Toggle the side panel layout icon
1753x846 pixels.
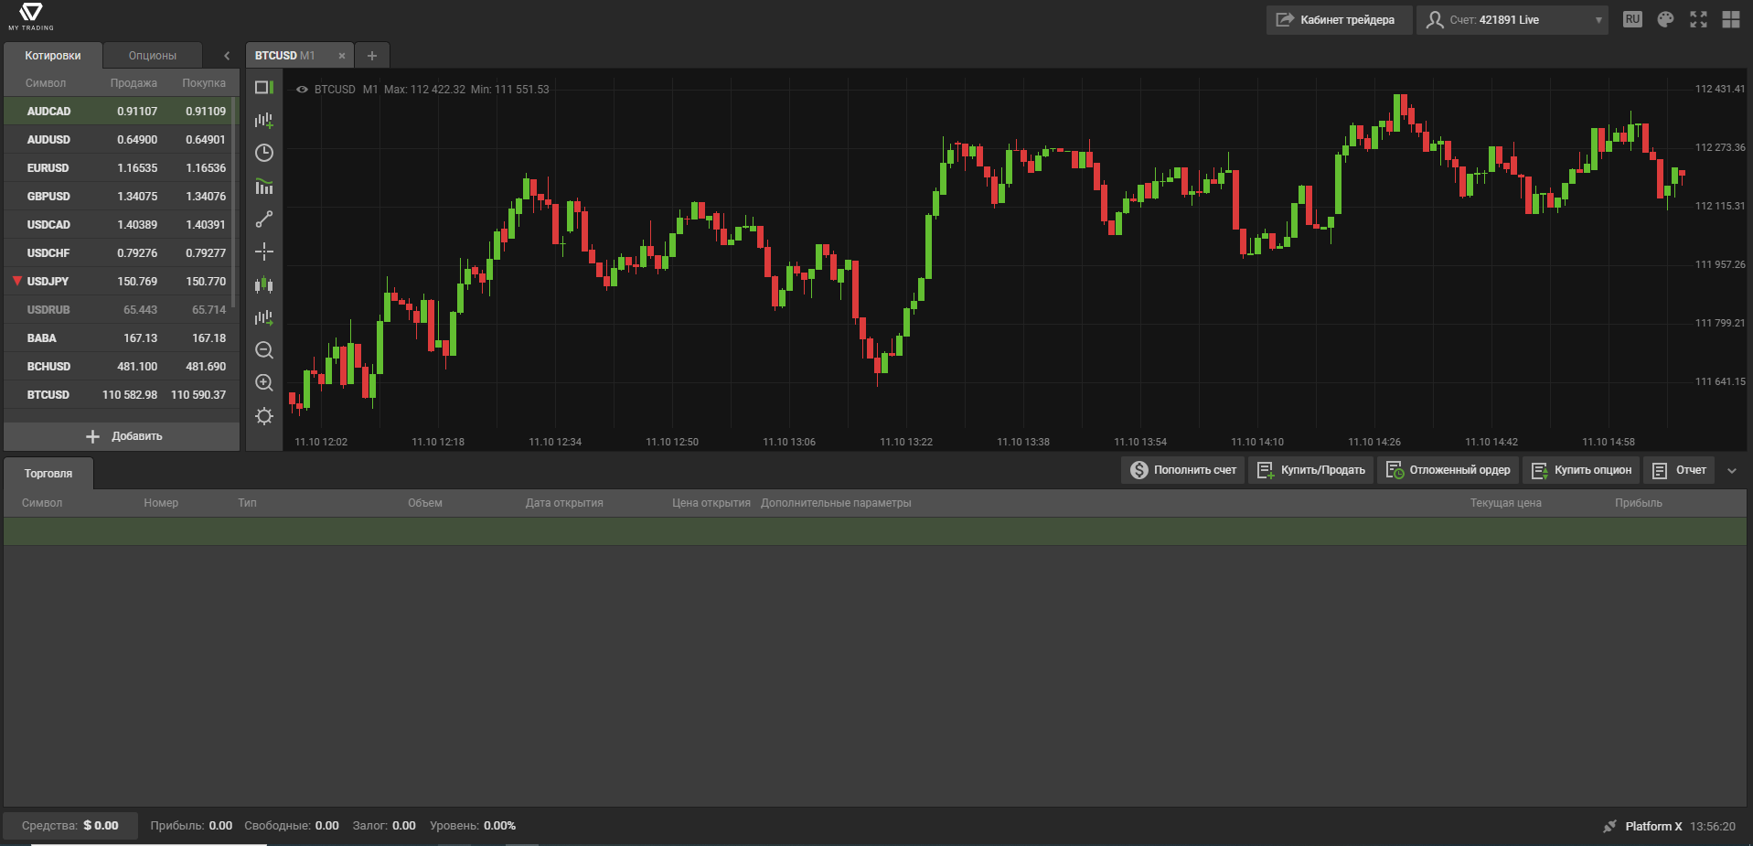coord(264,87)
